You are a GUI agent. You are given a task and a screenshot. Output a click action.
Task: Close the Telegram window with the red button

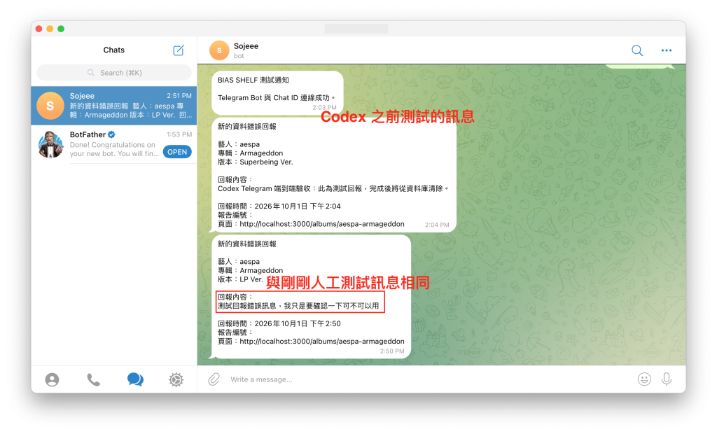pyautogui.click(x=39, y=29)
